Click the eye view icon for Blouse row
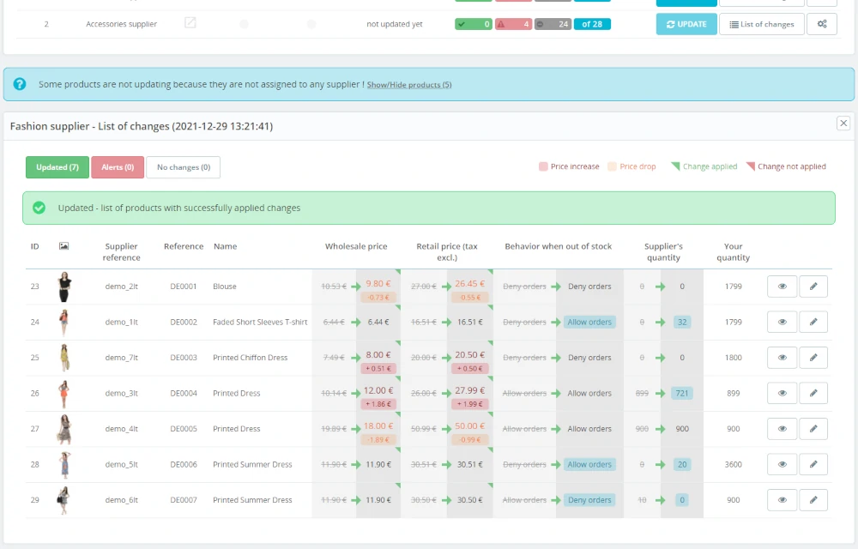Image resolution: width=858 pixels, height=549 pixels. (x=782, y=287)
